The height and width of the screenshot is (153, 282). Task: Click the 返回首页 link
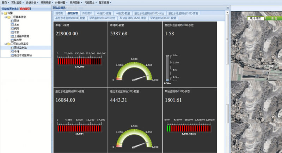[25, 8]
